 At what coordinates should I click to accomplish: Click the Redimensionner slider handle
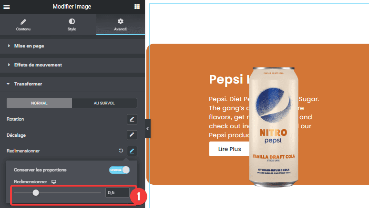coord(36,193)
